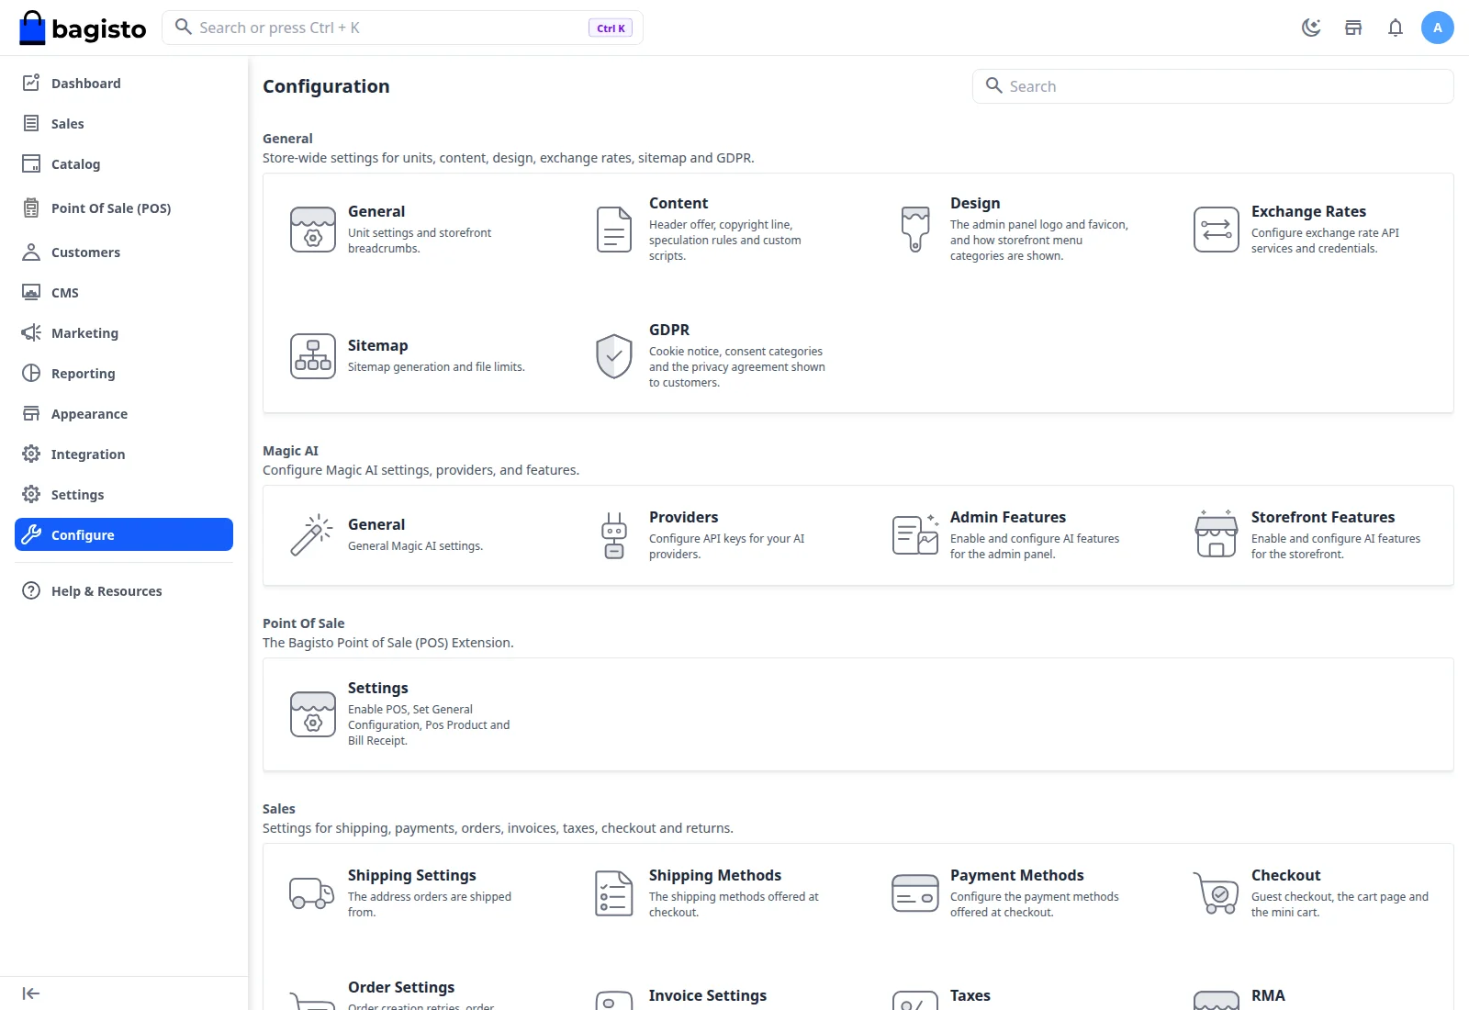The image size is (1469, 1010).
Task: Go to Point Of Sale (POS) menu
Action: click(x=124, y=208)
